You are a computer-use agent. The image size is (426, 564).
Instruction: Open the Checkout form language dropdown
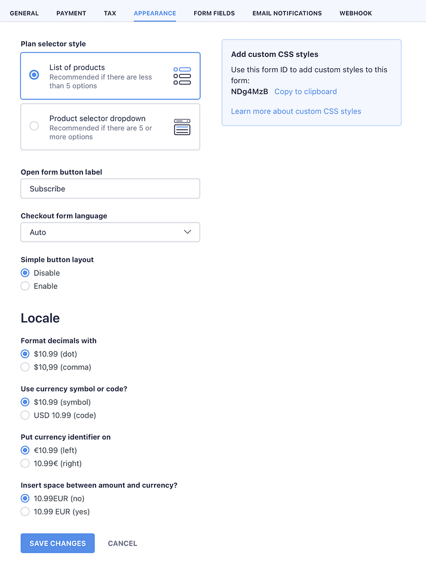tap(110, 232)
